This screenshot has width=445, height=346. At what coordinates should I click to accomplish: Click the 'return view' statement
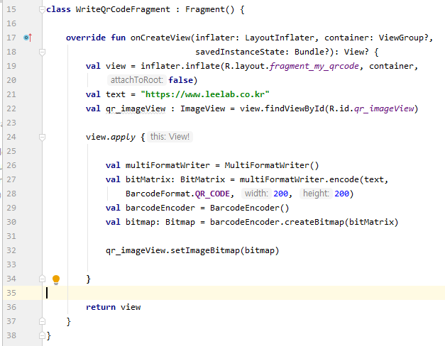[113, 307]
